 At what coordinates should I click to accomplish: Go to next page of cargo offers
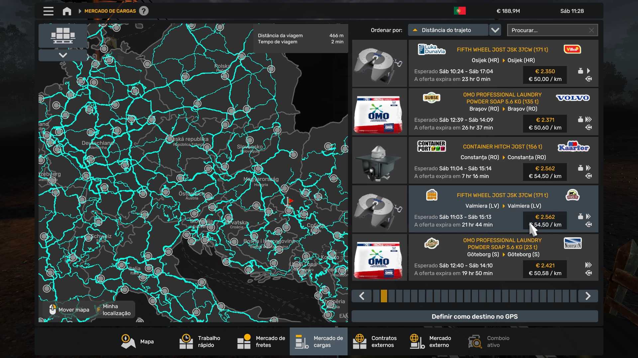click(x=588, y=296)
